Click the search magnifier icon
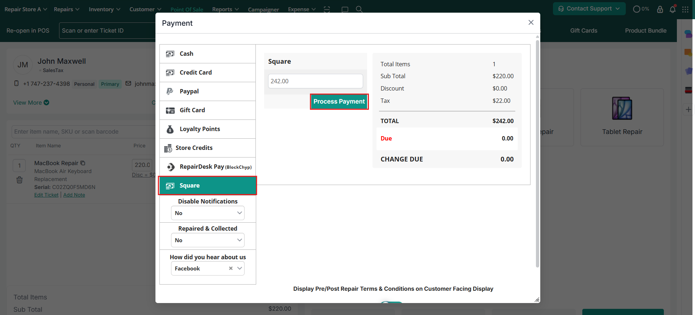This screenshot has width=695, height=315. 359,9
